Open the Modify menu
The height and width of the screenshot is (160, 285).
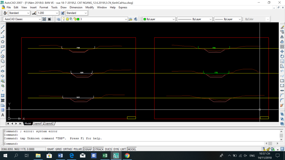(89, 7)
